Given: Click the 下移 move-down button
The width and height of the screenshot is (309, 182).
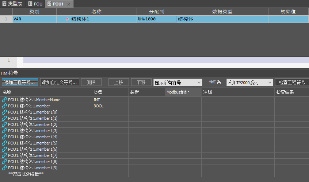Looking at the screenshot, I should tap(141, 83).
